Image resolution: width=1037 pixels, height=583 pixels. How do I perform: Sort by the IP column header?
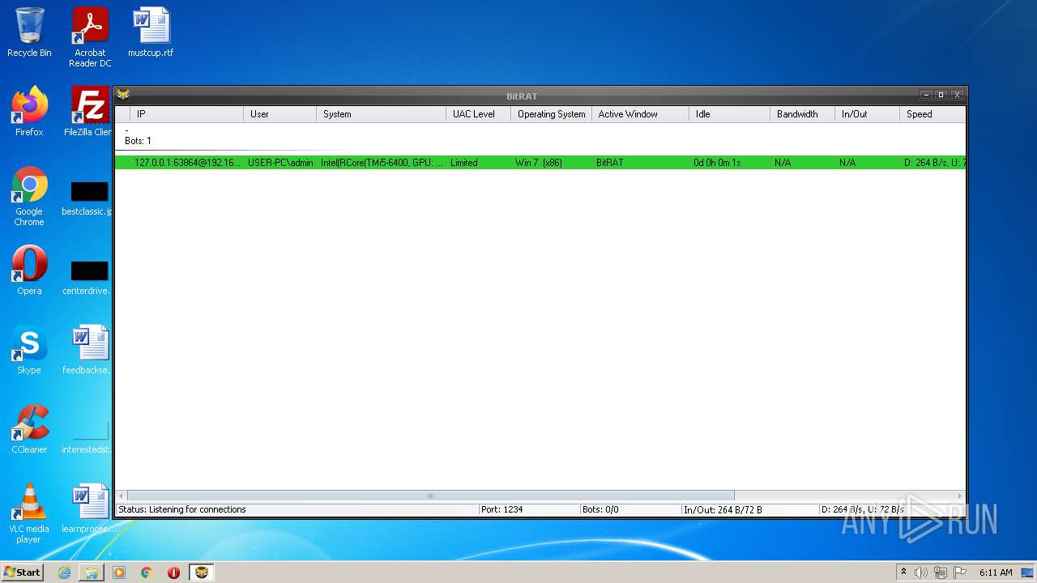186,114
